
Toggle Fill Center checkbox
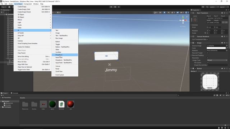pyautogui.click(x=208, y=63)
